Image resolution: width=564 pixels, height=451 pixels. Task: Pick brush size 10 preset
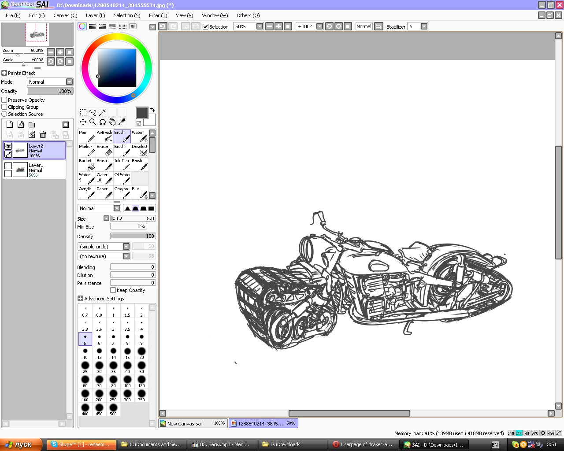pyautogui.click(x=85, y=353)
